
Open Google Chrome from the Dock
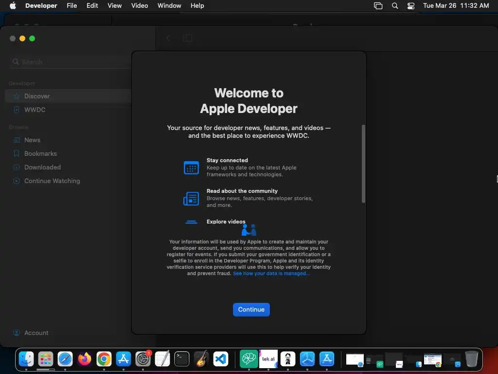click(104, 359)
